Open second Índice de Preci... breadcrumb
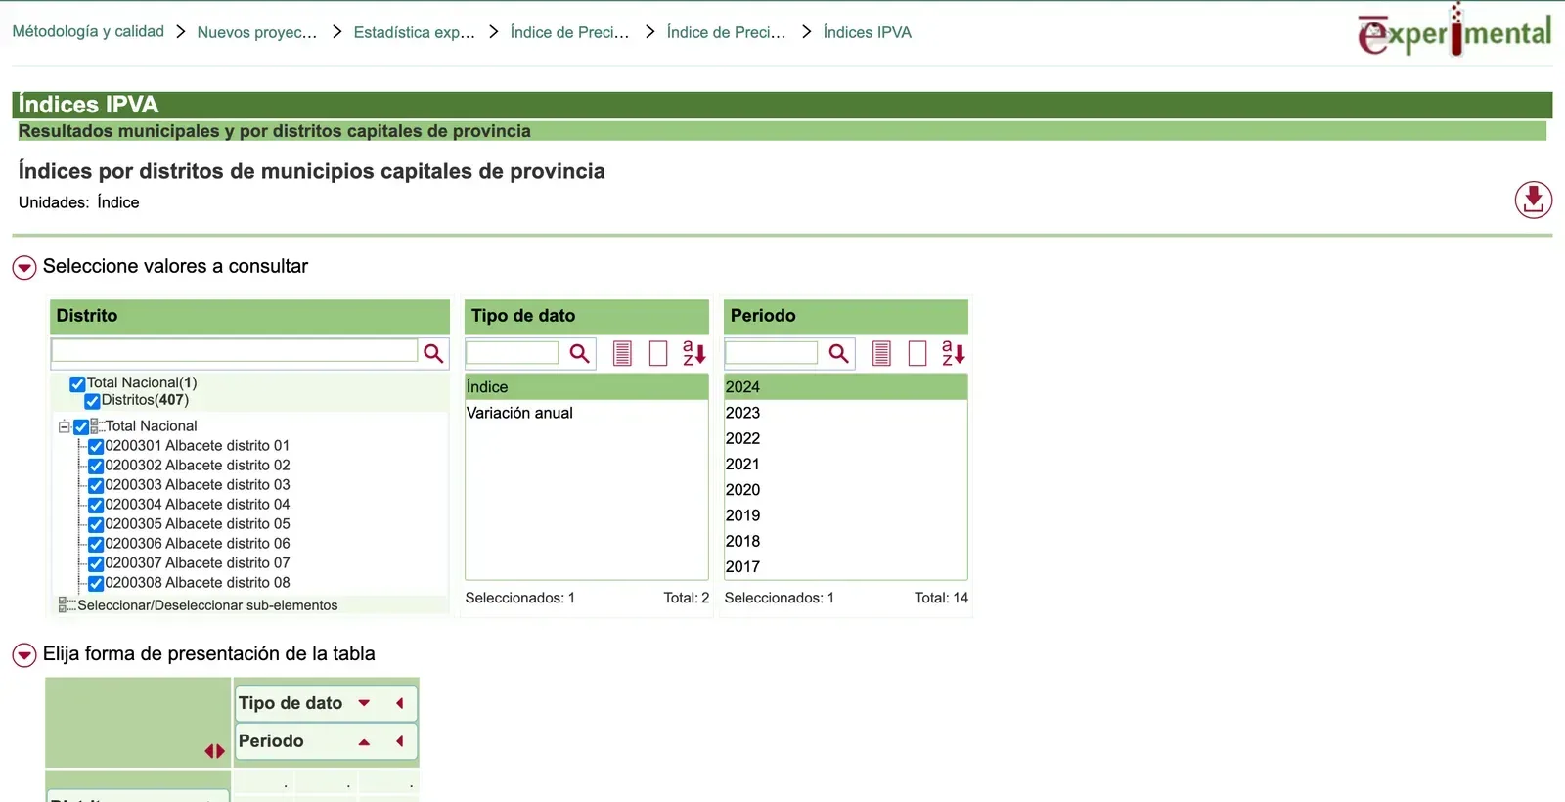The width and height of the screenshot is (1565, 802). tap(726, 32)
